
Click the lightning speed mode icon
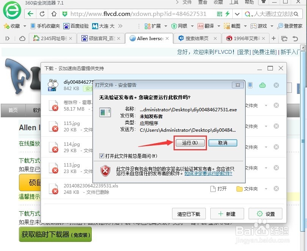tap(227, 14)
